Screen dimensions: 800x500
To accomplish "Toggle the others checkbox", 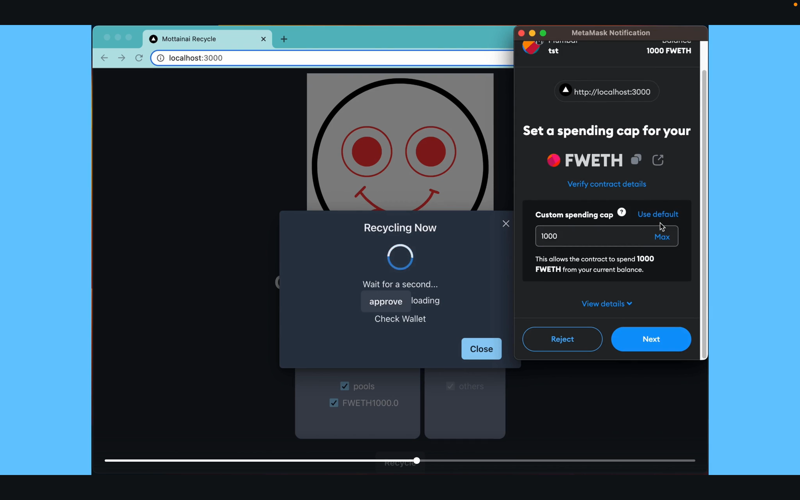I will [450, 386].
